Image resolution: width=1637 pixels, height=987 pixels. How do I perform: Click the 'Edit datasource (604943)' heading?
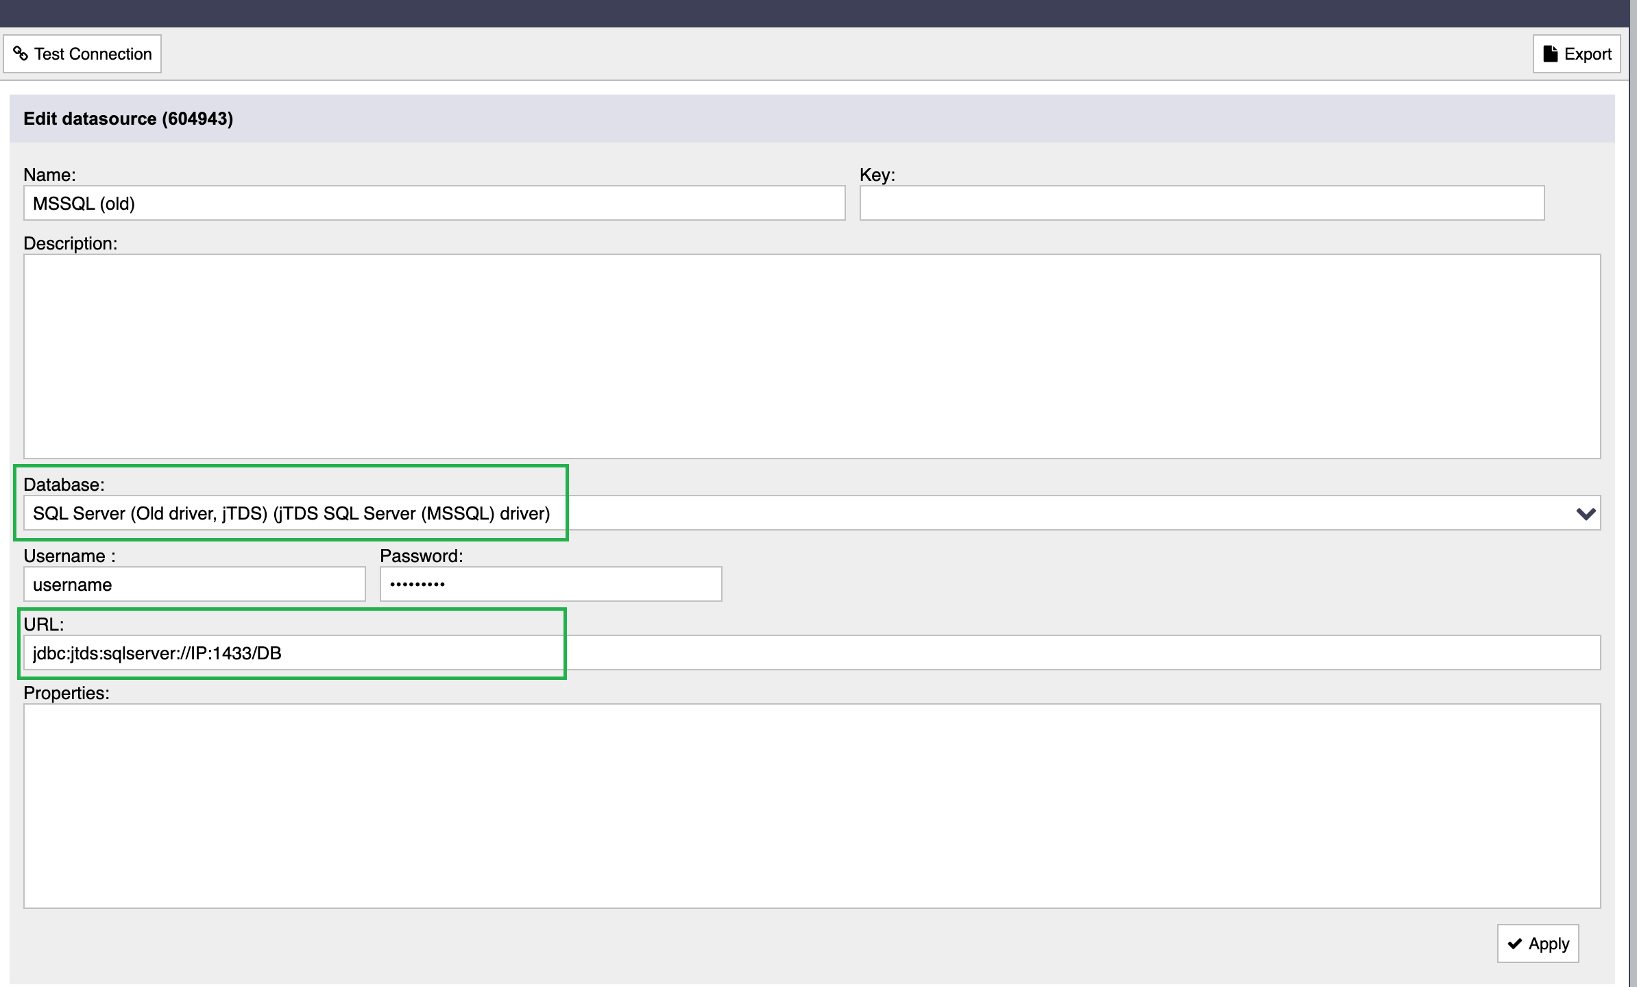pos(128,119)
